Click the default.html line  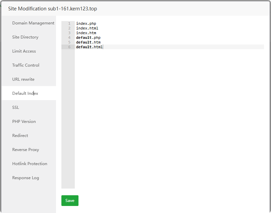click(89, 47)
